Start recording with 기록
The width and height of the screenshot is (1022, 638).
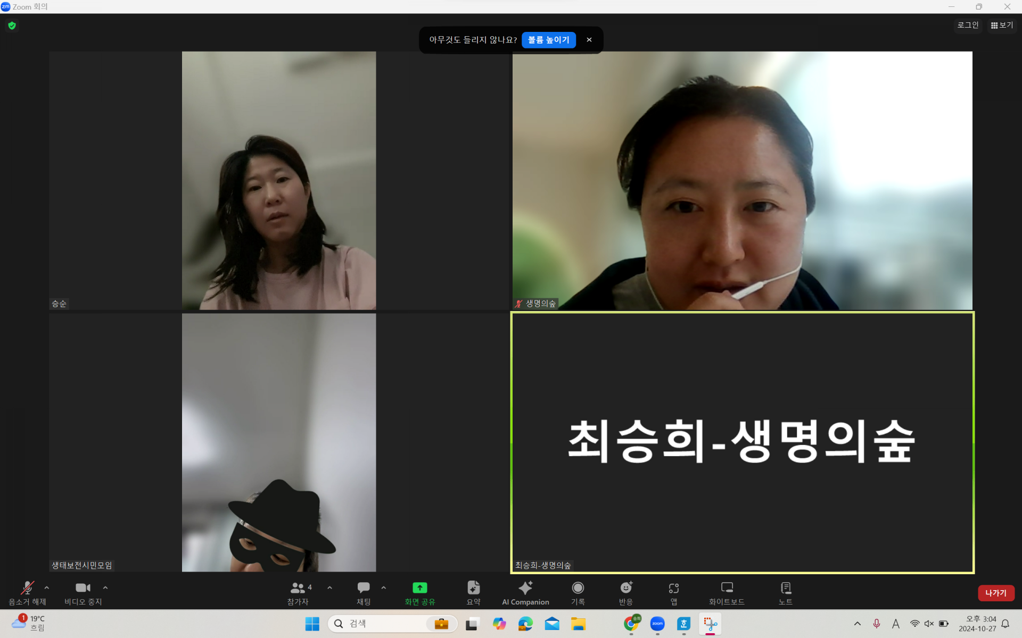pyautogui.click(x=578, y=593)
